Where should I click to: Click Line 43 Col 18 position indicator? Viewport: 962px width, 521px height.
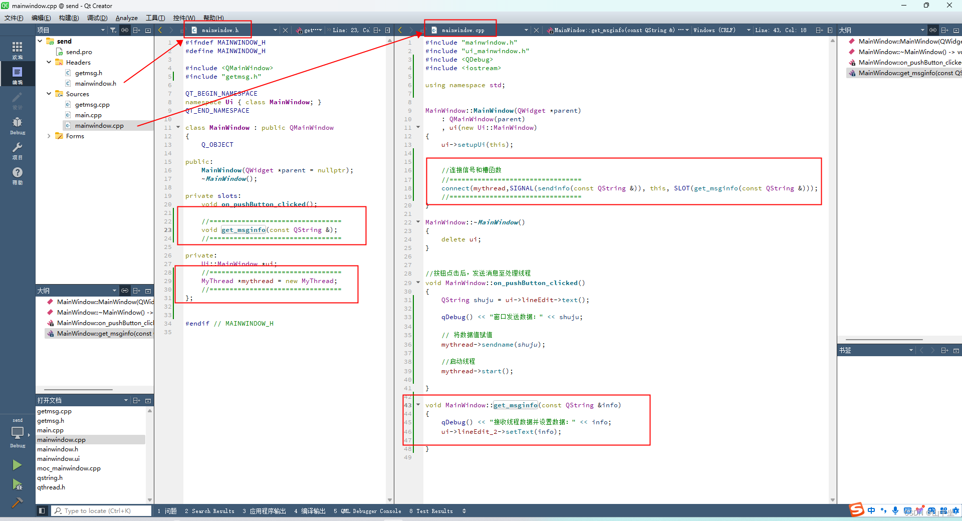781,30
